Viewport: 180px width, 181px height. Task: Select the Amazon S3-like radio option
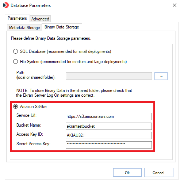pyautogui.click(x=15, y=107)
